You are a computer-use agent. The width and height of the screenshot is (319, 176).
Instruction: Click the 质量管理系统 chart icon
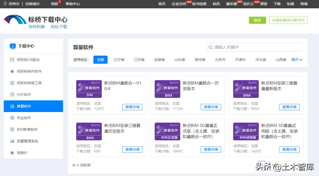12,141
